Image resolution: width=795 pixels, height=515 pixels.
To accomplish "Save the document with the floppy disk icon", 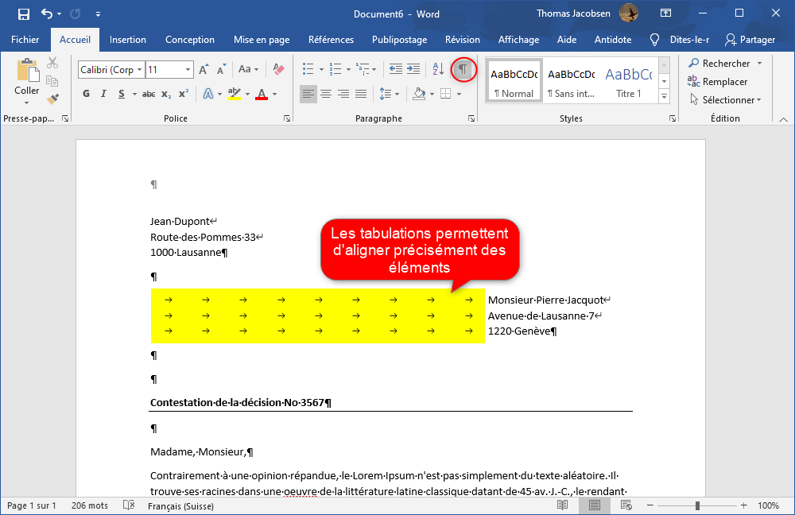I will [23, 14].
